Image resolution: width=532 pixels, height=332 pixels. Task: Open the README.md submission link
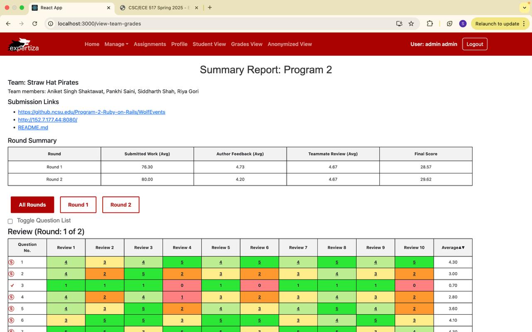[x=33, y=127]
